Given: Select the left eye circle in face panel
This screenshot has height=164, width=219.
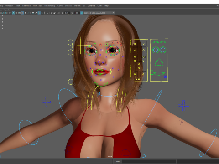Looking at the screenshot, I should (x=156, y=50).
